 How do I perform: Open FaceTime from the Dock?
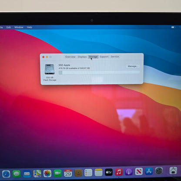pos(58,173)
